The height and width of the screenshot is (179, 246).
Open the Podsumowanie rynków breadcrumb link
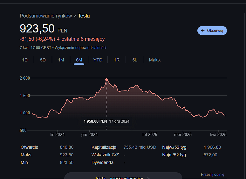(x=46, y=16)
